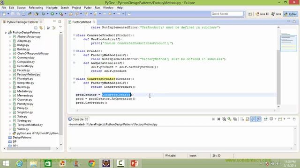The width and height of the screenshot is (300, 168).
Task: Open Internet Explorer from the taskbar
Action: [x=19, y=163]
